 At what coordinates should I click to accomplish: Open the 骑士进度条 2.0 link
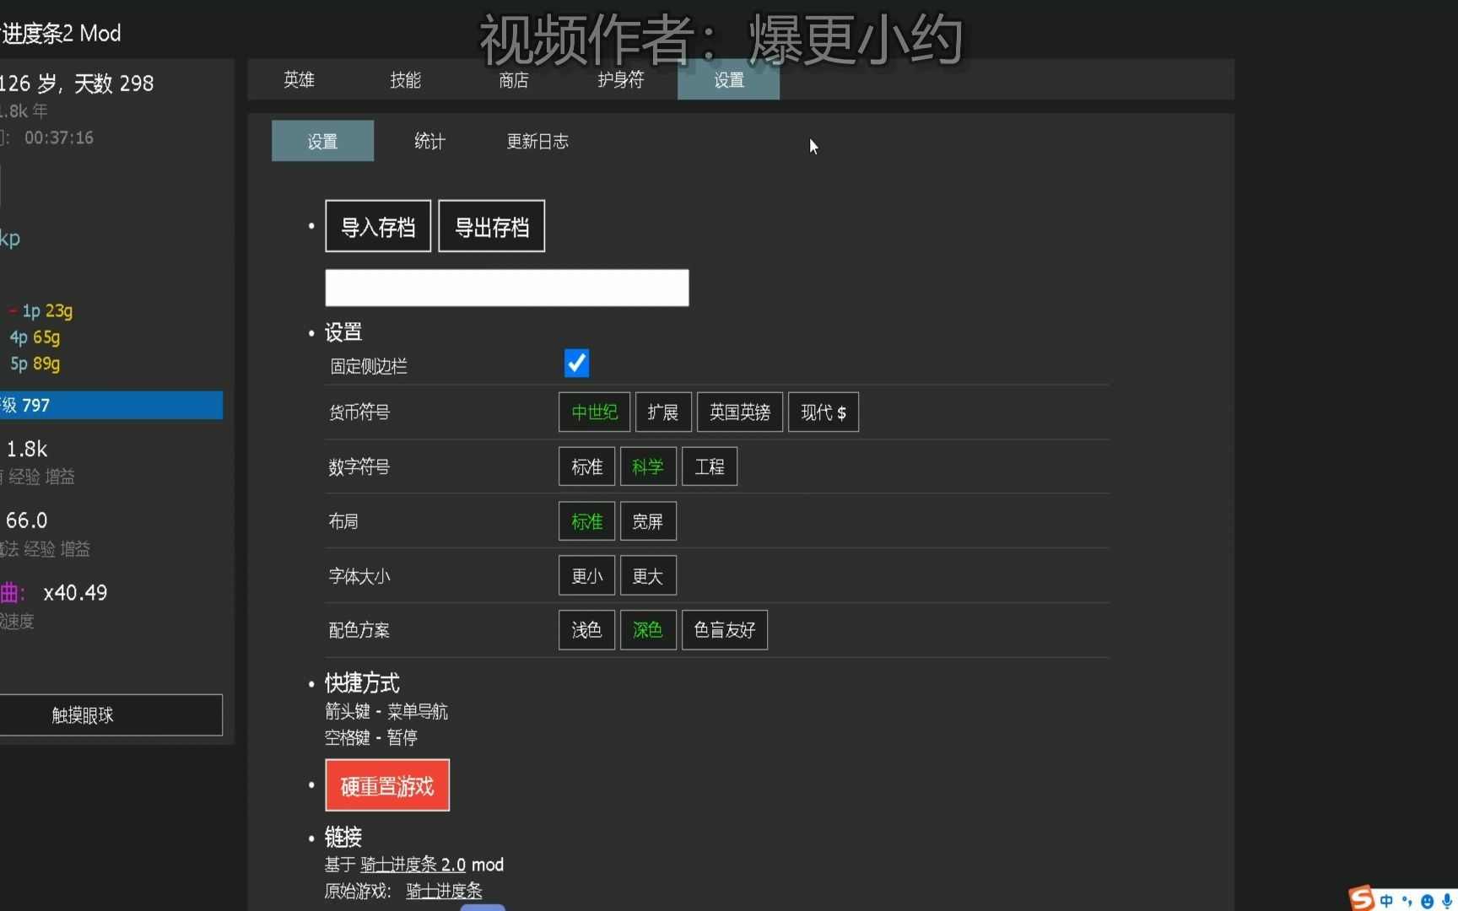pyautogui.click(x=413, y=865)
